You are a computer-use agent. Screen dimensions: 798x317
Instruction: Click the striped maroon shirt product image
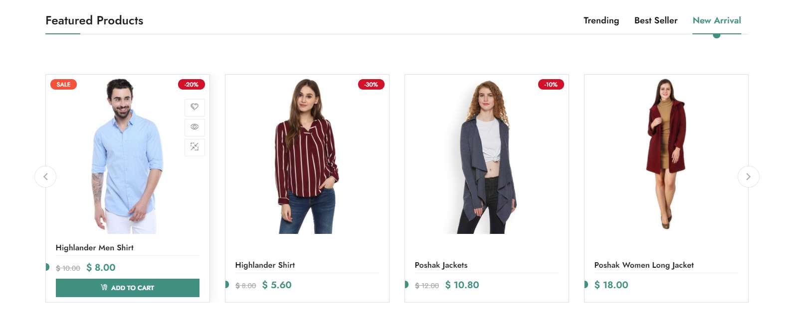point(307,156)
